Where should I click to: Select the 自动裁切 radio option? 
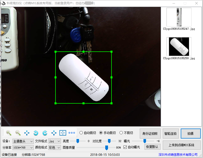[81, 133]
